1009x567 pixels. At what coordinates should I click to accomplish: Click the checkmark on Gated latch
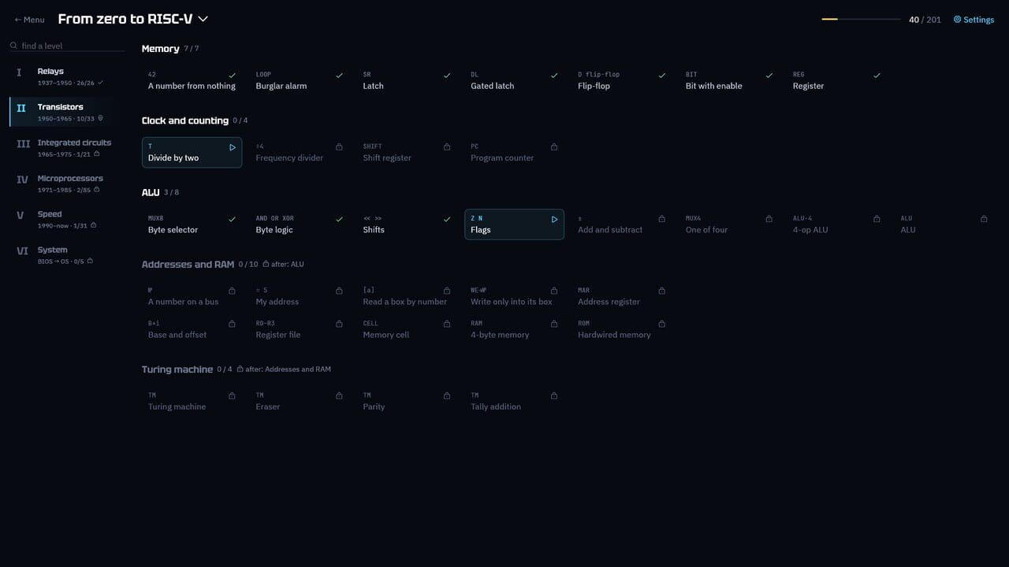pyautogui.click(x=554, y=76)
